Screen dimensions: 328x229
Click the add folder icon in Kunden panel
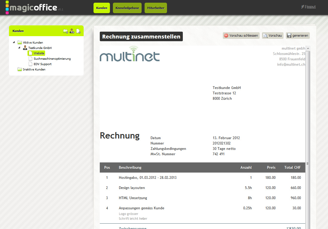point(65,31)
